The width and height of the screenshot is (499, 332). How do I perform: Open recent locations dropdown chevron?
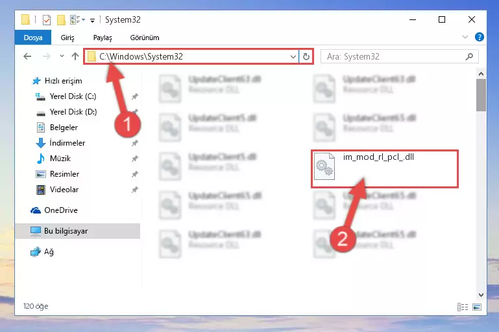[62, 56]
